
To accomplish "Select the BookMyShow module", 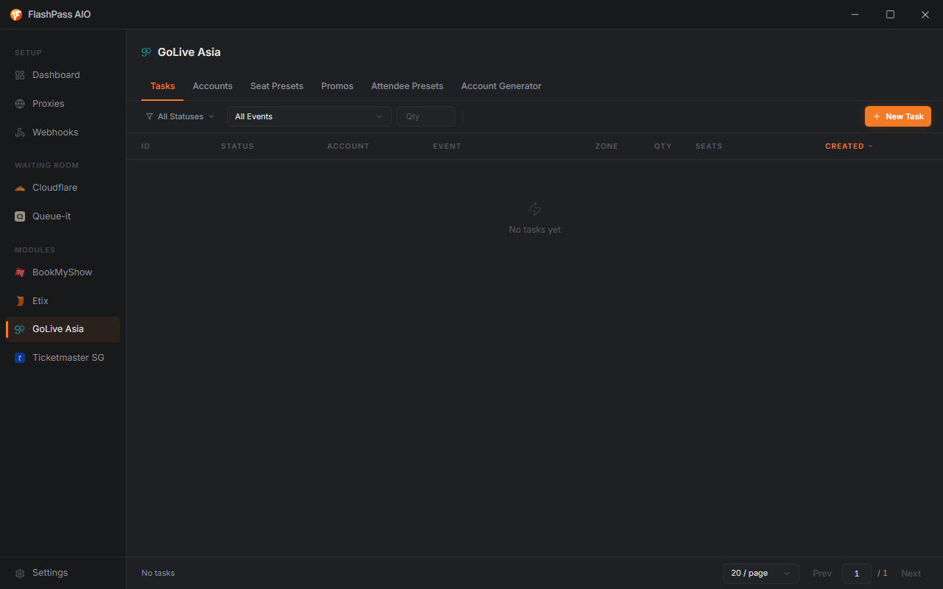I will point(63,272).
